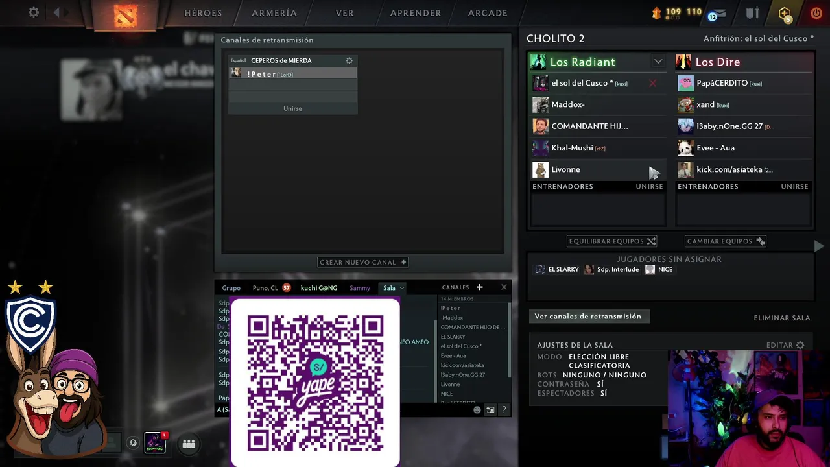The width and height of the screenshot is (830, 467).
Task: Click the voice headset icon at the bottom
Action: click(133, 443)
